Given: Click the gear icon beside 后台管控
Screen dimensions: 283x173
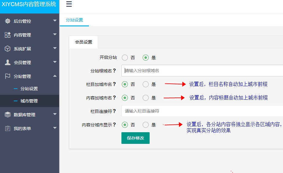Looking at the screenshot, I should 8,21.
